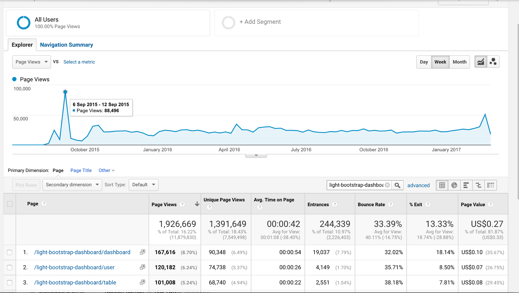The height and width of the screenshot is (293, 519).
Task: Open the comparison view
Action: 478,185
